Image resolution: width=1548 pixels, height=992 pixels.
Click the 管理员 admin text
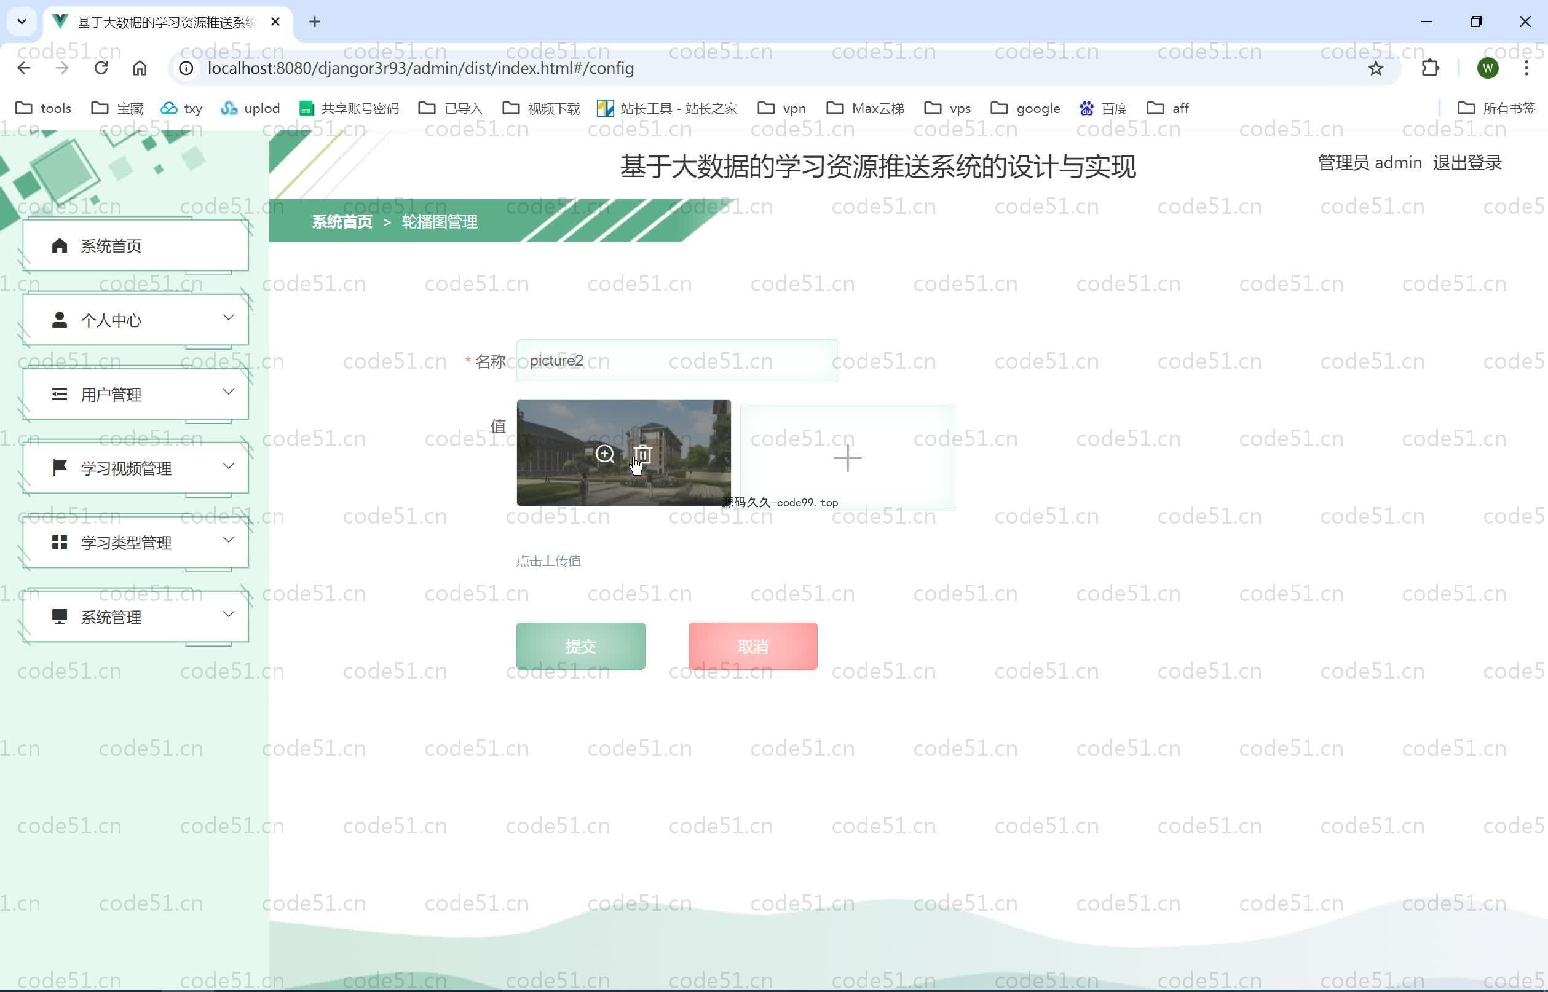pyautogui.click(x=1370, y=163)
